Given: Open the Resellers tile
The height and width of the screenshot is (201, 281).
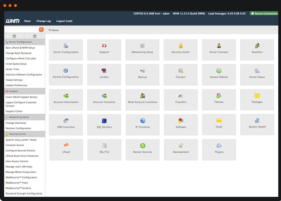Looking at the screenshot, I should [257, 50].
